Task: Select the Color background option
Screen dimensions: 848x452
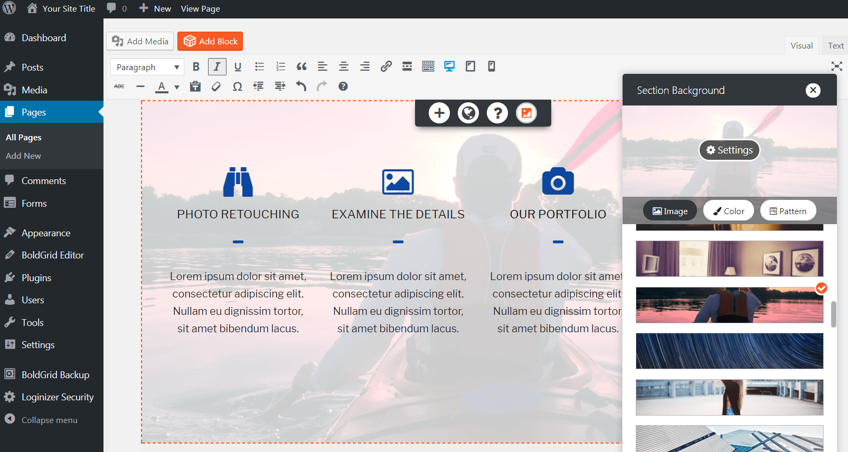Action: pos(729,211)
